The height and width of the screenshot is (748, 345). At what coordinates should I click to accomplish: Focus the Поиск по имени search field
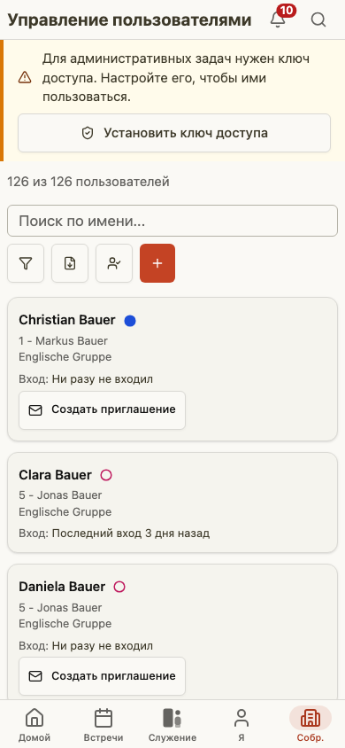172,221
